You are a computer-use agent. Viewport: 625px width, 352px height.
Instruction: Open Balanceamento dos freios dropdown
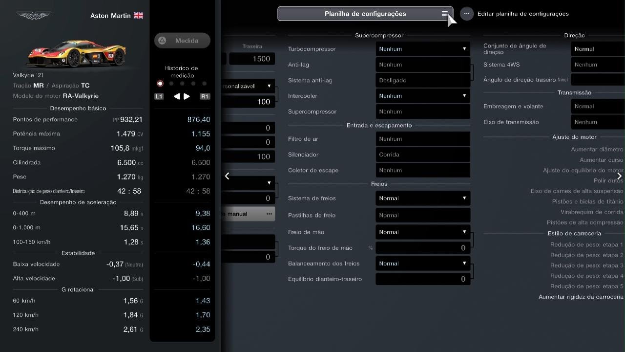click(423, 264)
